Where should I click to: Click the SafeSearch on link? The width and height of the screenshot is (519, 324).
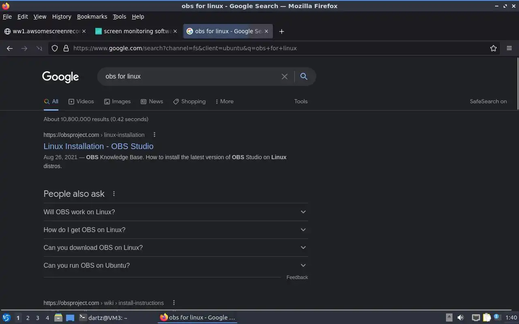(x=488, y=101)
